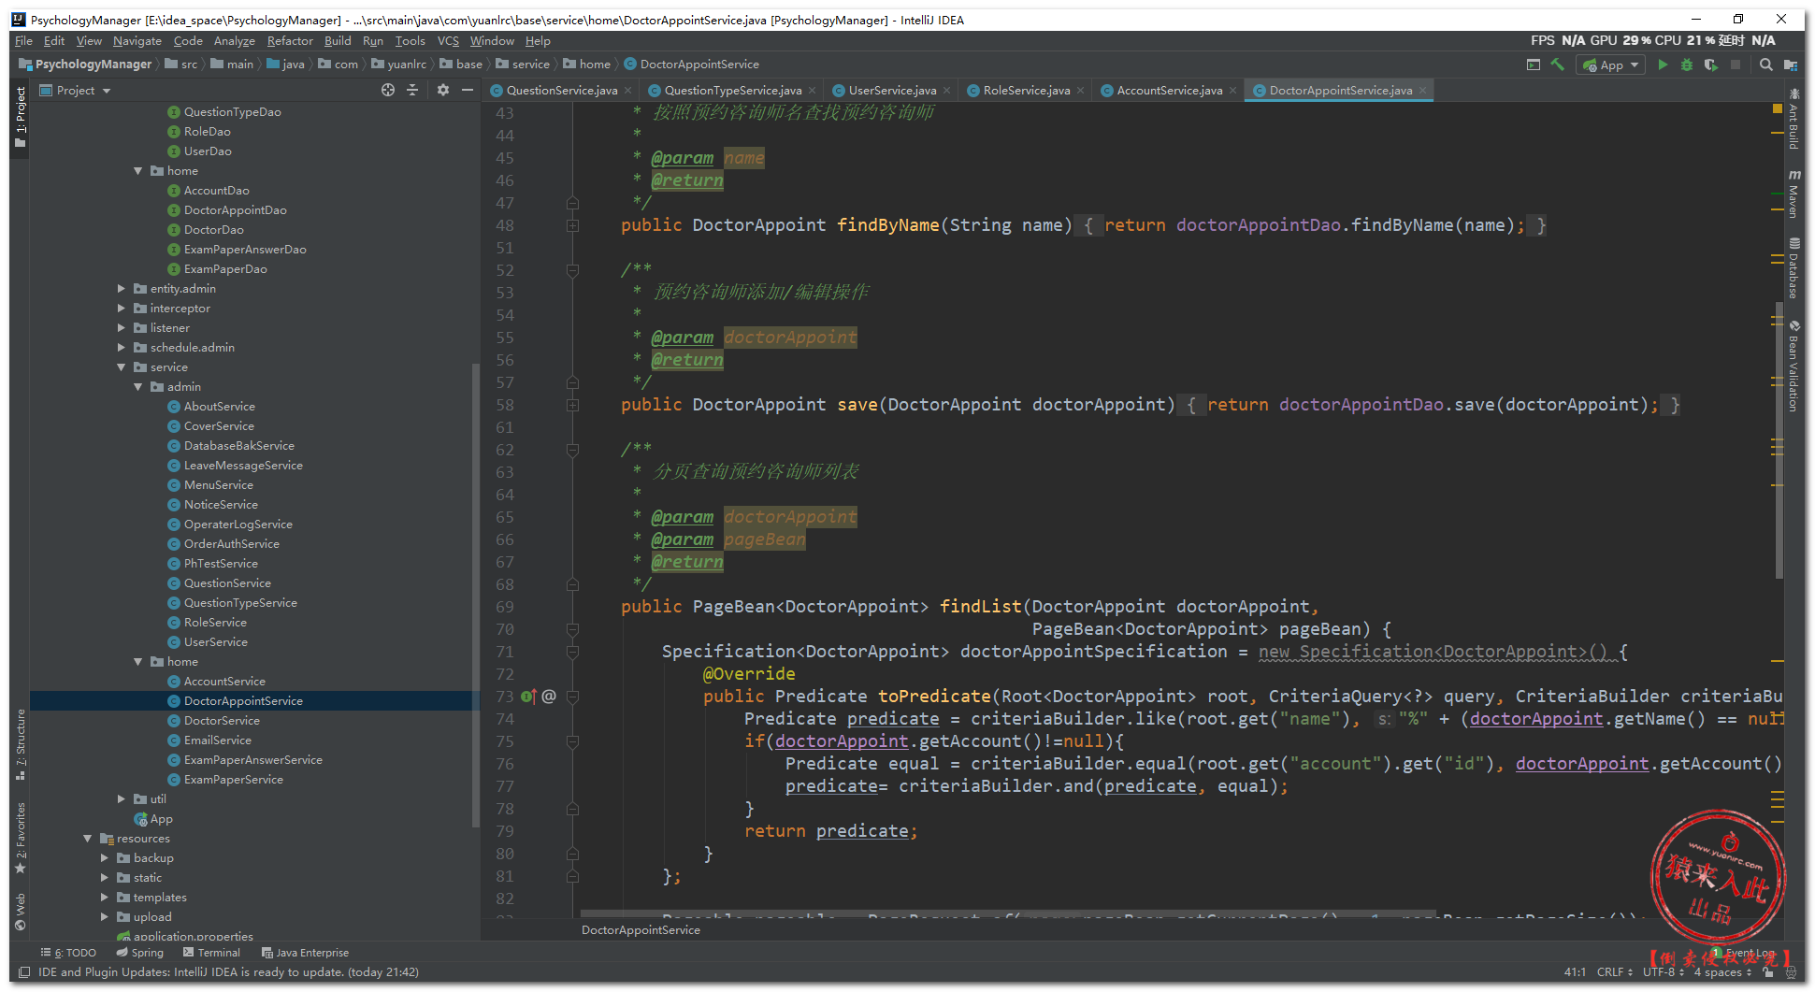Image resolution: width=1815 pixels, height=992 pixels.
Task: Open the App run configuration dropdown
Action: (x=1610, y=65)
